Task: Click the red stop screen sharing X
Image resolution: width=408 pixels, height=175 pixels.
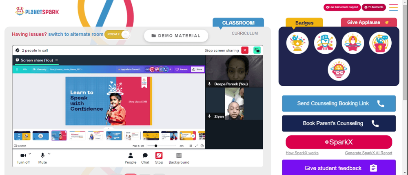Action: (245, 50)
